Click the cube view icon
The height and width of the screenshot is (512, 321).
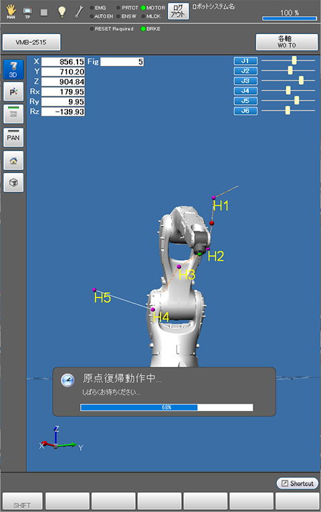(x=13, y=182)
